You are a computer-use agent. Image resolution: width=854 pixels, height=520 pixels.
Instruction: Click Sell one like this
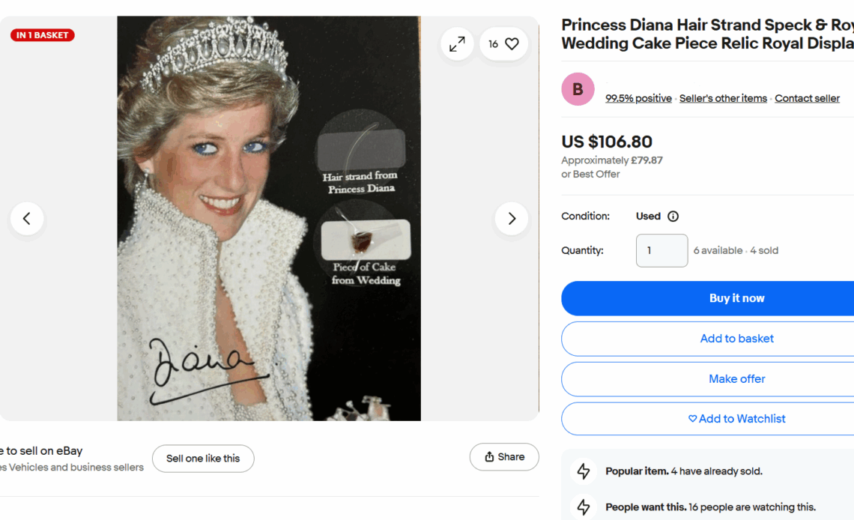click(x=203, y=459)
